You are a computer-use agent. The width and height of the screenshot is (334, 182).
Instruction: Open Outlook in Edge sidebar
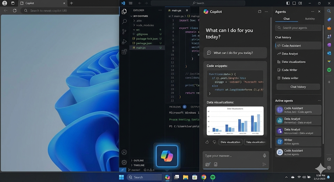pyautogui.click(x=329, y=53)
